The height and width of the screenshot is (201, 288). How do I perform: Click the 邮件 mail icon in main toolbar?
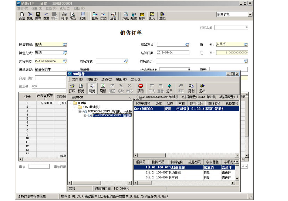(x=142, y=16)
